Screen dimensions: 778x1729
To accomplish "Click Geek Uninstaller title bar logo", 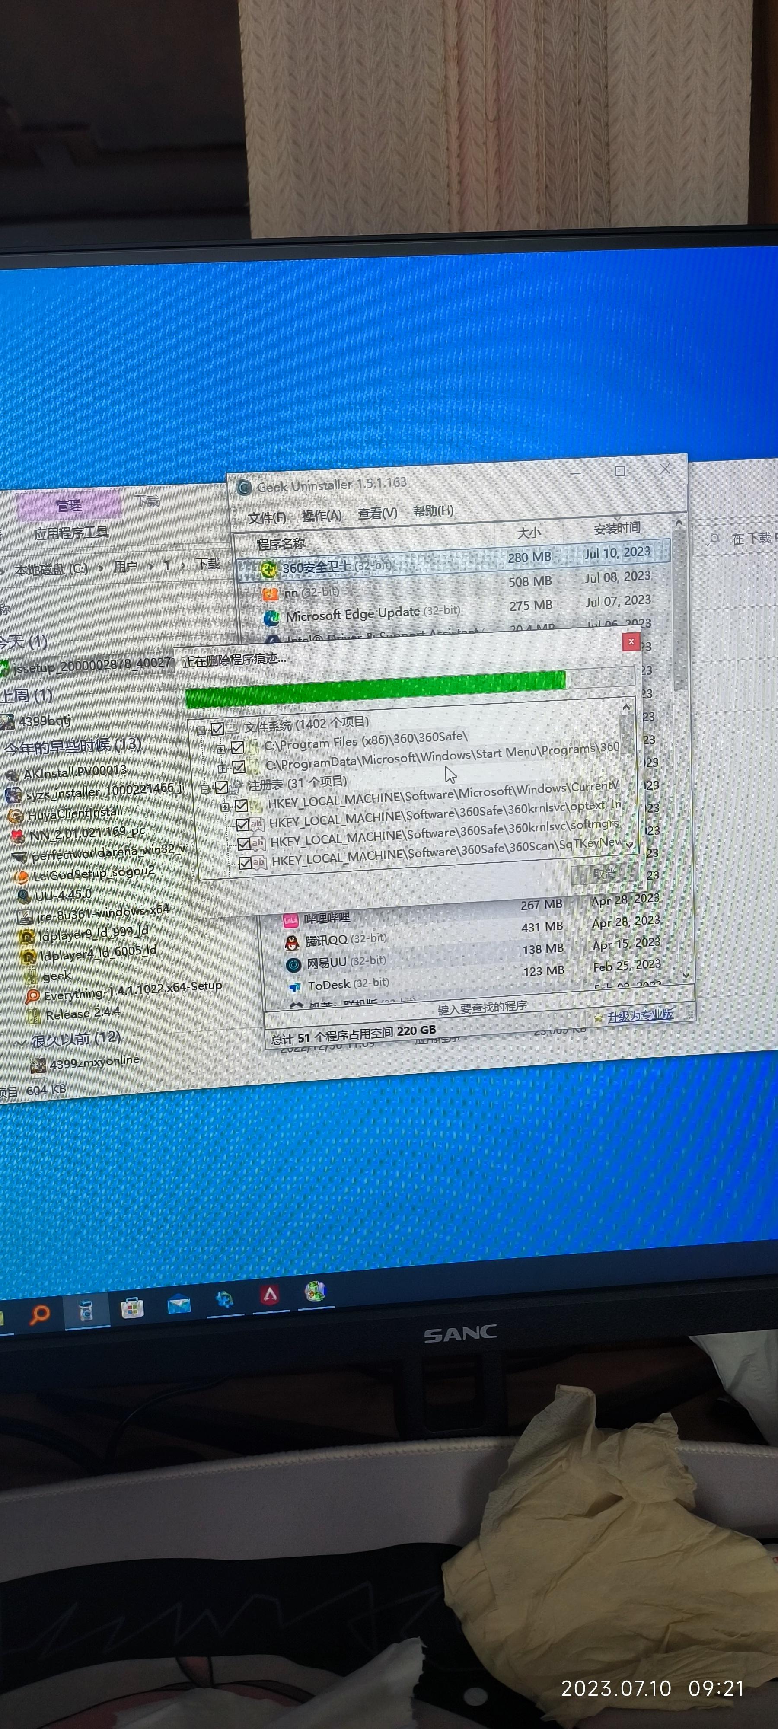I will pos(244,488).
